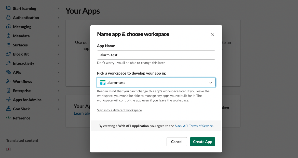Click the Your Apps page heading
Screen dimensions: 298x158
pyautogui.click(x=83, y=11)
